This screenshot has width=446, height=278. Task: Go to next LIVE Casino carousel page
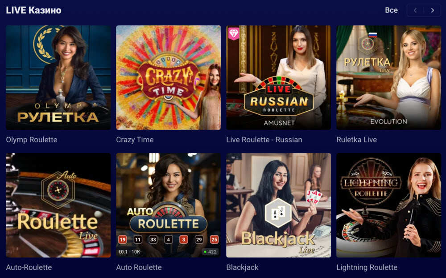point(432,10)
